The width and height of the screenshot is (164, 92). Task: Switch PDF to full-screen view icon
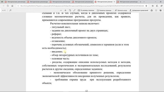[74, 10]
